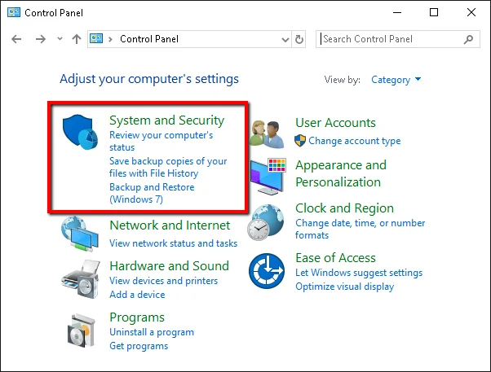
Task: Click Change account type link
Action: click(355, 141)
